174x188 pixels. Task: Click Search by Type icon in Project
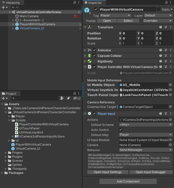point(62,98)
